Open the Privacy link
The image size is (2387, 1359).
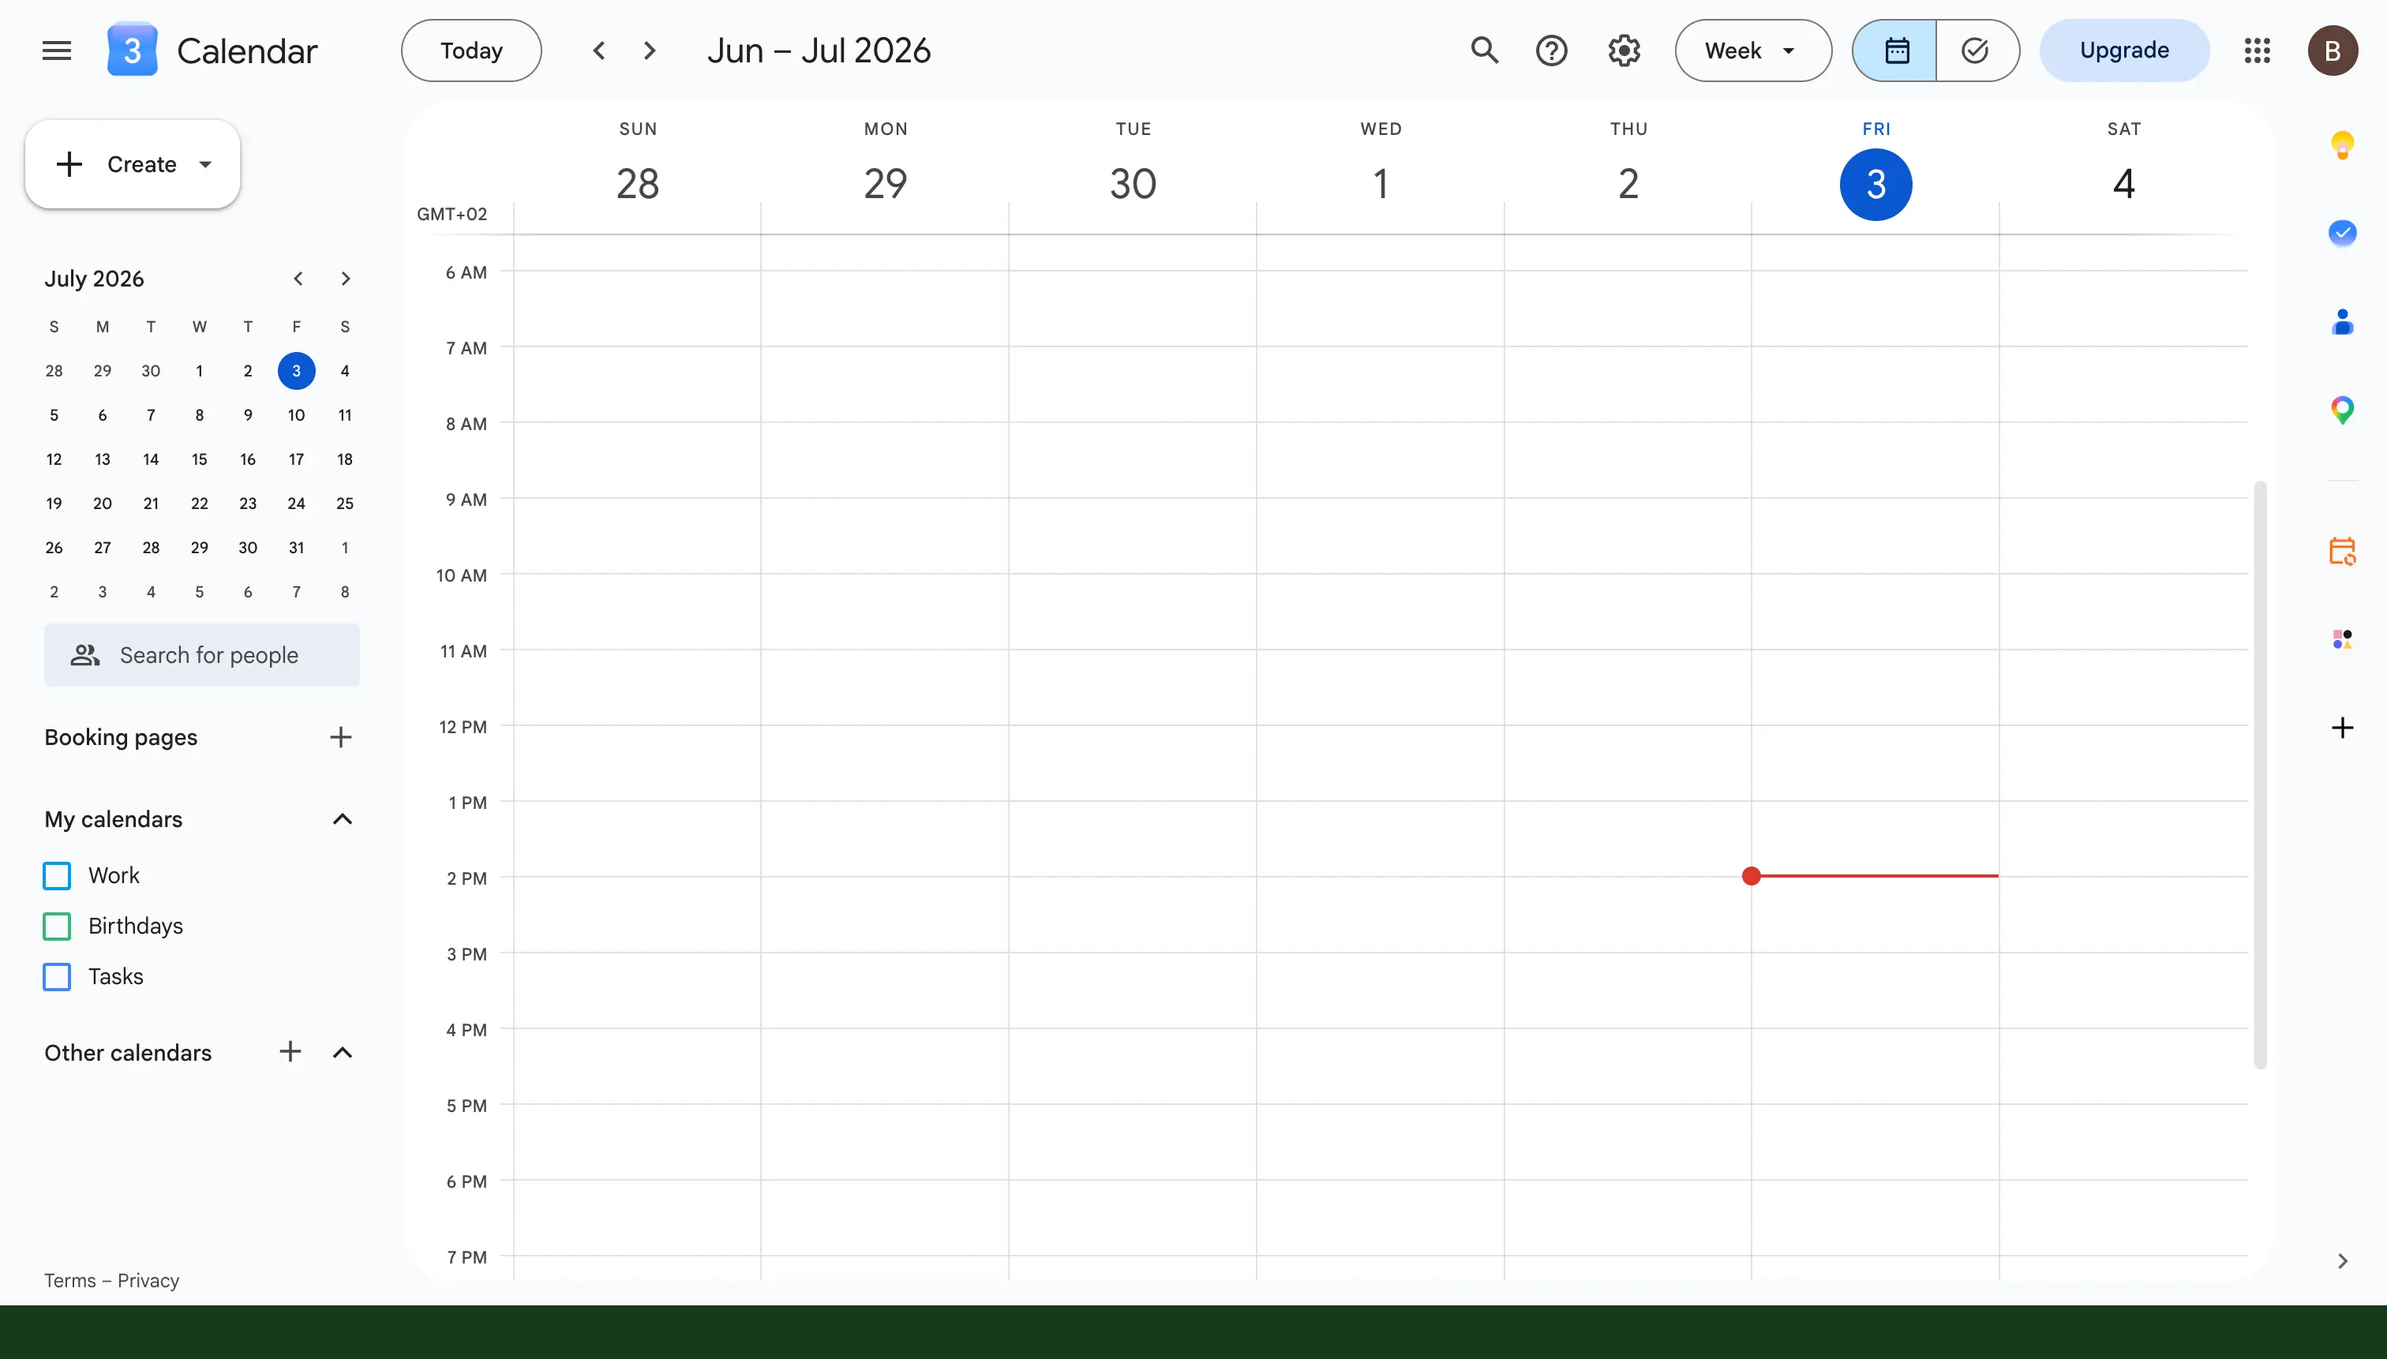pyautogui.click(x=148, y=1281)
